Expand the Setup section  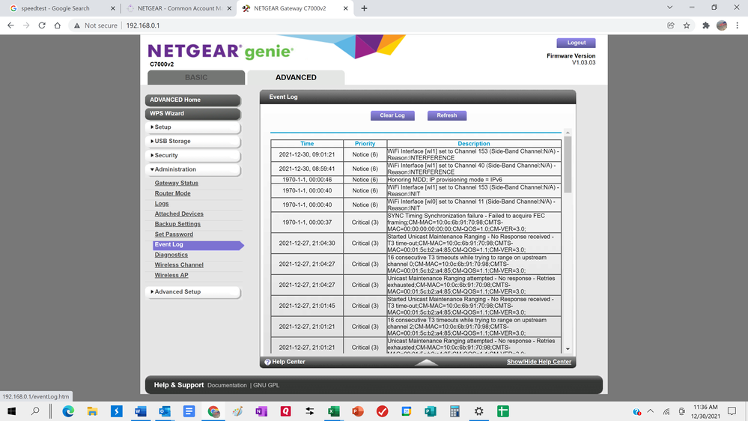[192, 127]
